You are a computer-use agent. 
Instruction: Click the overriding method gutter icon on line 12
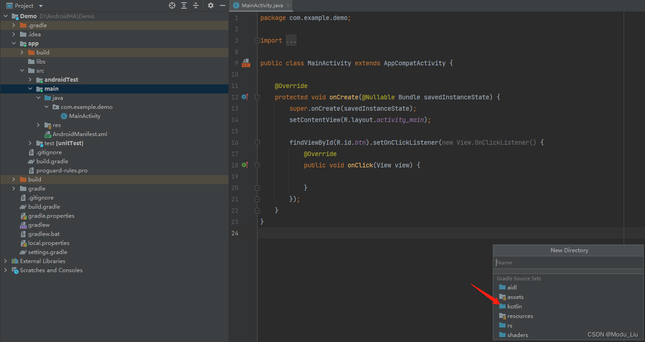(245, 97)
